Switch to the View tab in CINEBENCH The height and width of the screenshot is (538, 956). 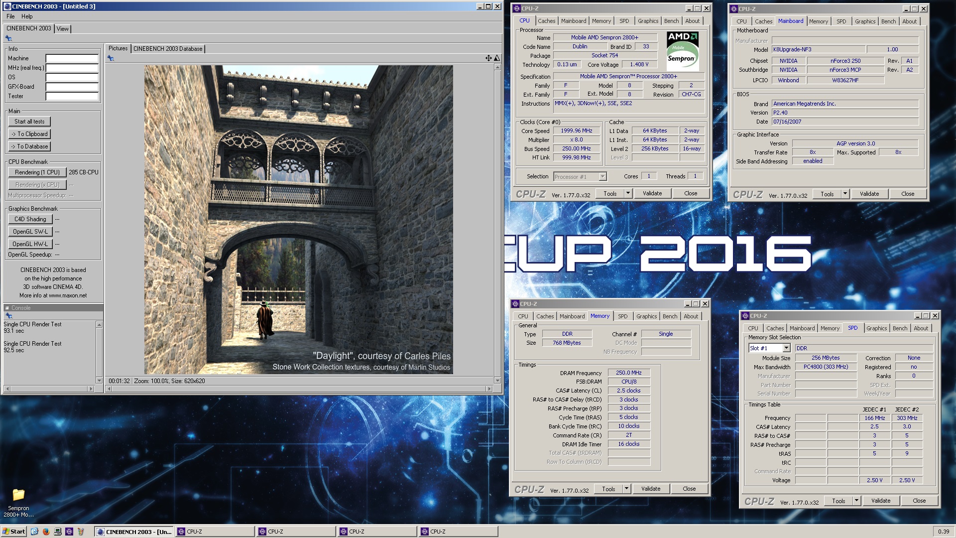(62, 29)
